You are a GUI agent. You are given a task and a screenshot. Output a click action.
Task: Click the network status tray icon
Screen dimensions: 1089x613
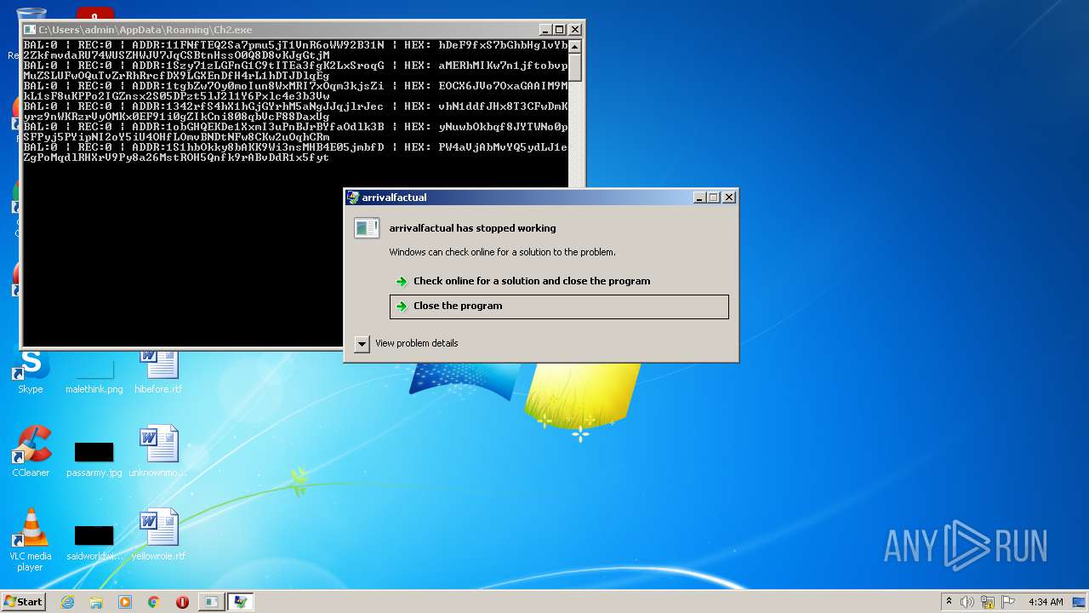click(988, 602)
